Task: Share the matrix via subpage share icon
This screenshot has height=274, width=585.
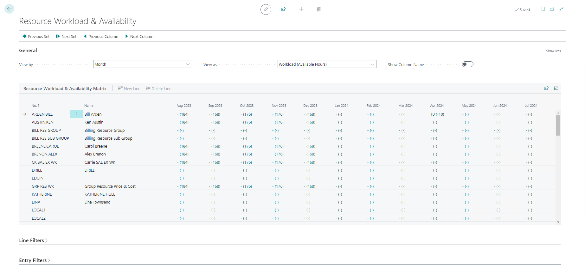Action: coord(546,88)
